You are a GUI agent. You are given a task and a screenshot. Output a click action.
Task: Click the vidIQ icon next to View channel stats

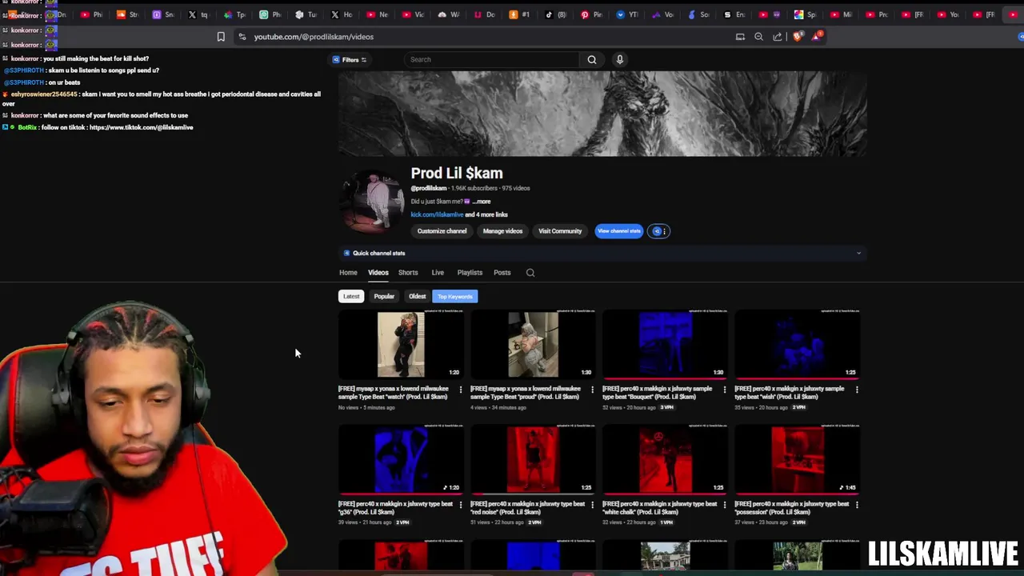[656, 231]
